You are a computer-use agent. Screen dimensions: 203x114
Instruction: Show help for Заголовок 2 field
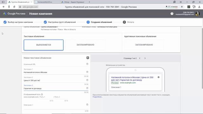87,80
